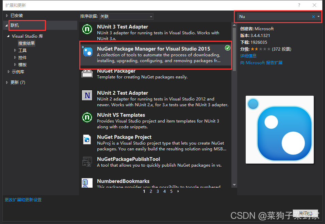The height and width of the screenshot is (224, 325).
Task: Open the search box dropdown arrow
Action: point(319,17)
